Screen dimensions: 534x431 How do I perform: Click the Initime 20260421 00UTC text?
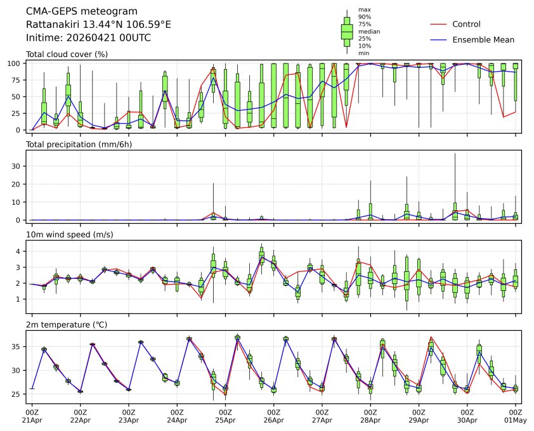click(88, 37)
